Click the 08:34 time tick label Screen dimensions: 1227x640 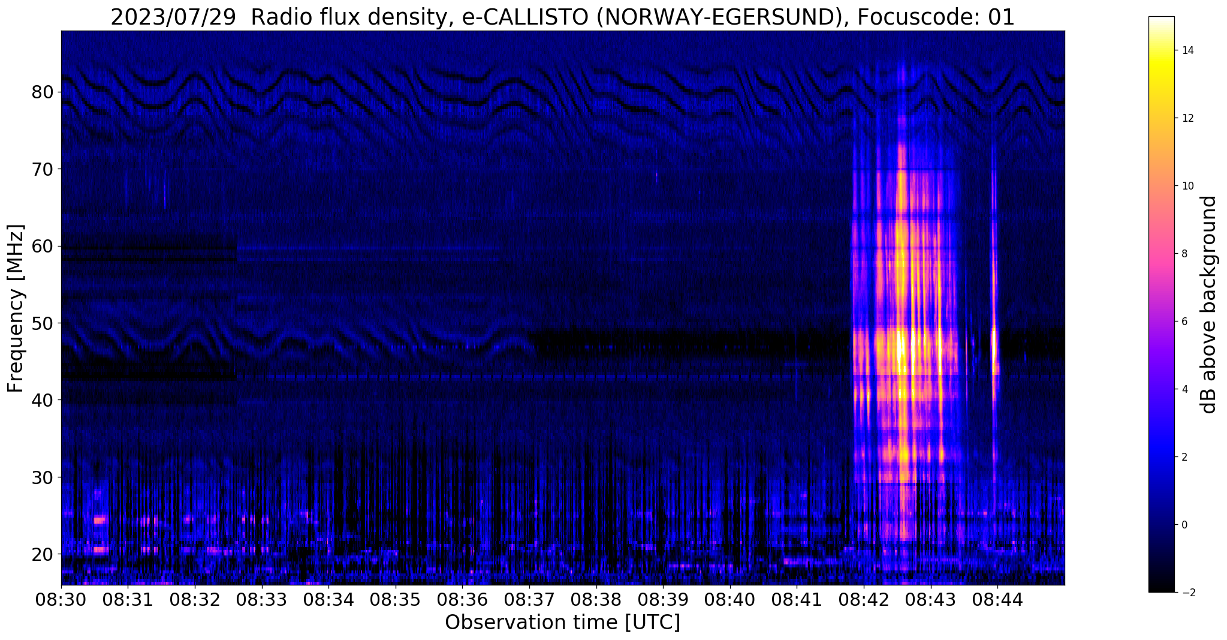[328, 600]
